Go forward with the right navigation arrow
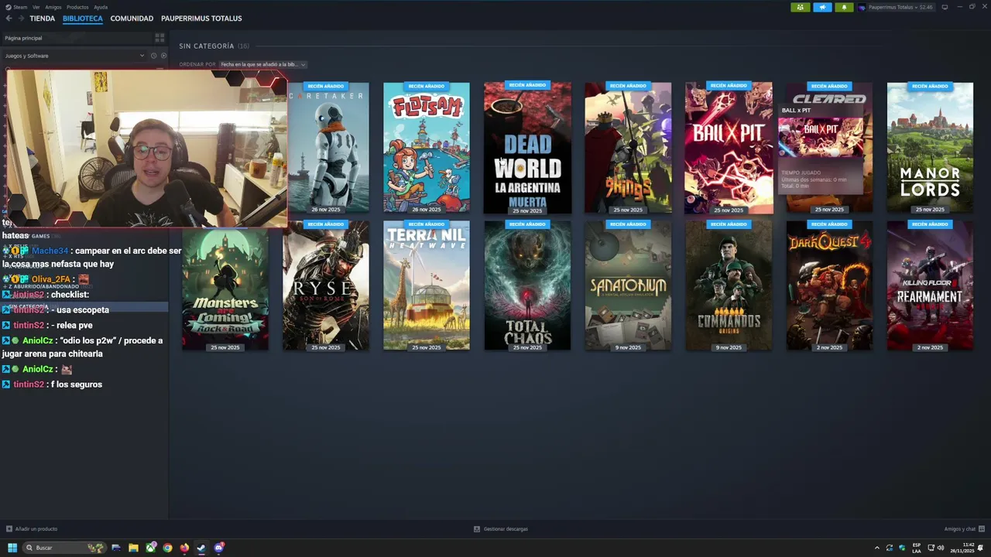Viewport: 991px width, 557px height. point(20,19)
